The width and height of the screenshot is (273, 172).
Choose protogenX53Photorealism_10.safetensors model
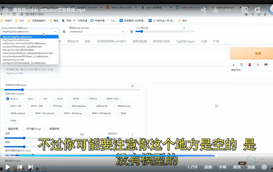click(30, 63)
